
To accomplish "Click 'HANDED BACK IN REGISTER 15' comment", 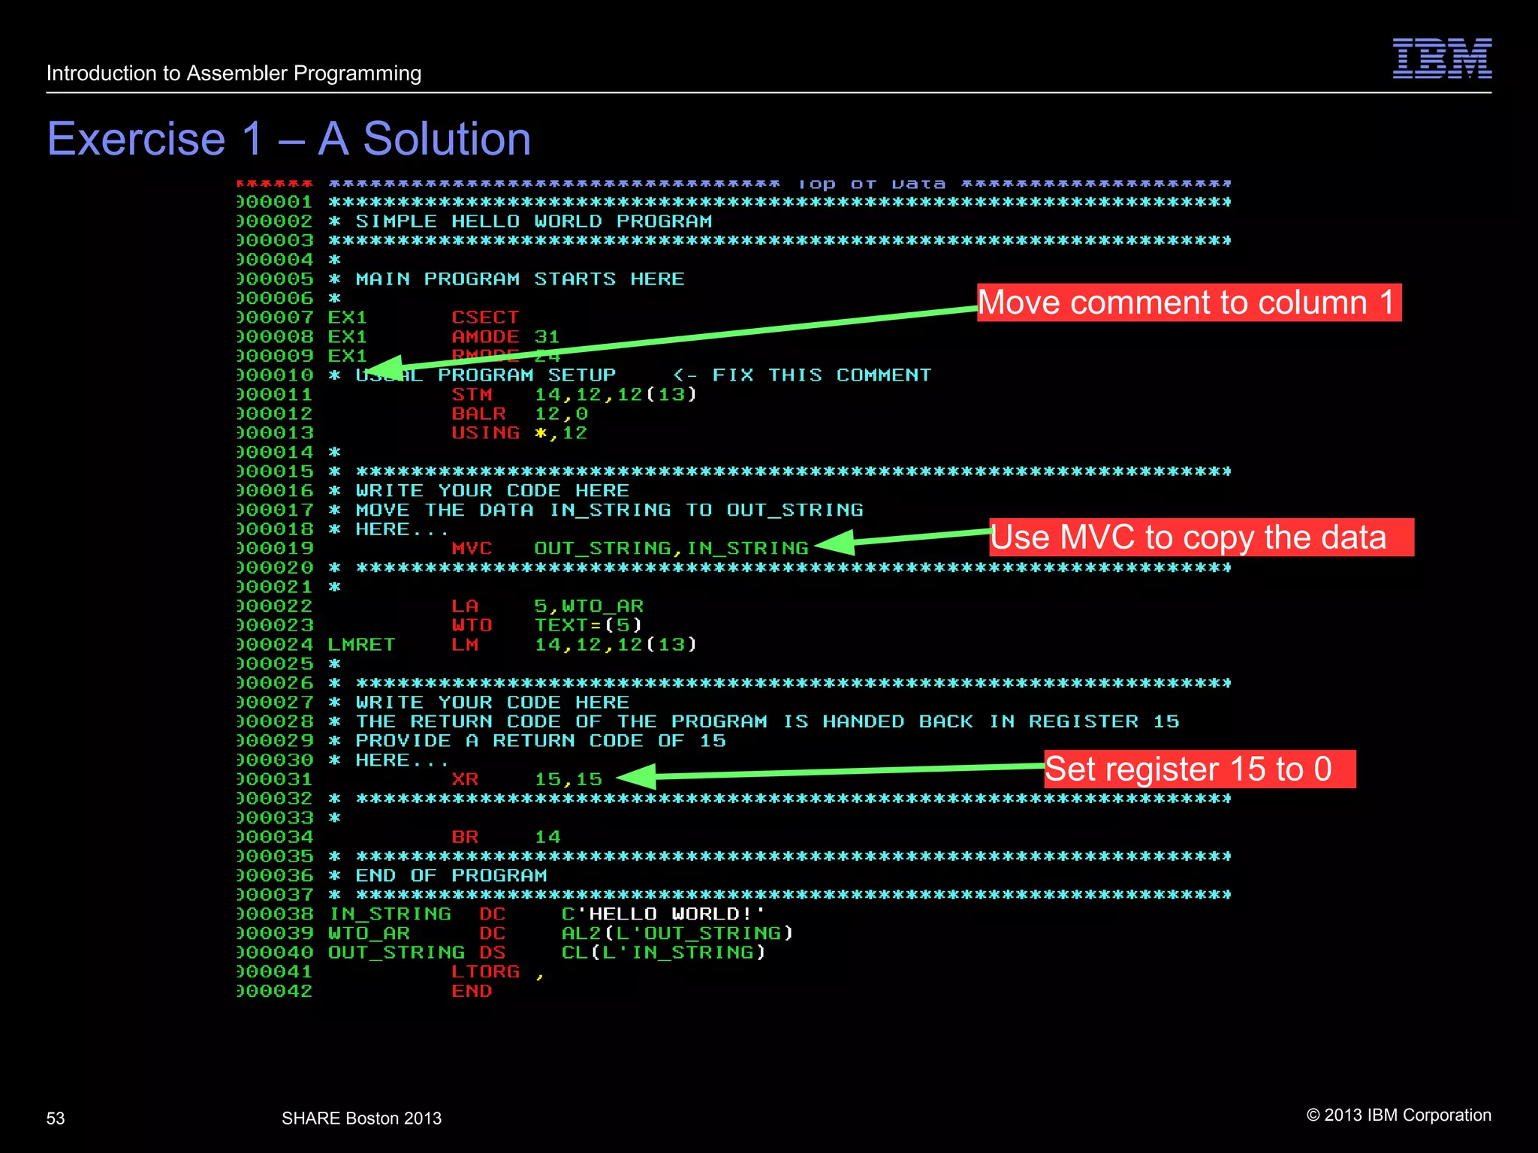I will [1001, 722].
